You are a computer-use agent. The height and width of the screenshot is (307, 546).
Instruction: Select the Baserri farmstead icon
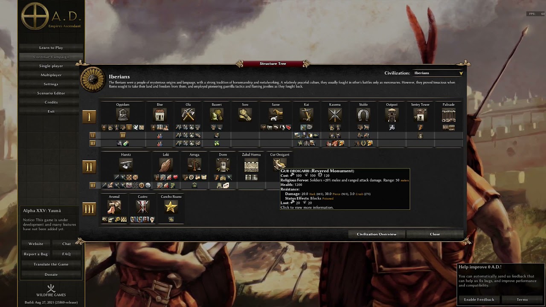217,114
